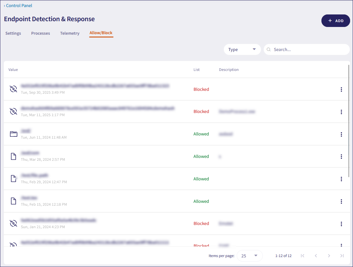Jump to the last page of results
Viewport: 353px width, 267px height.
pyautogui.click(x=342, y=256)
